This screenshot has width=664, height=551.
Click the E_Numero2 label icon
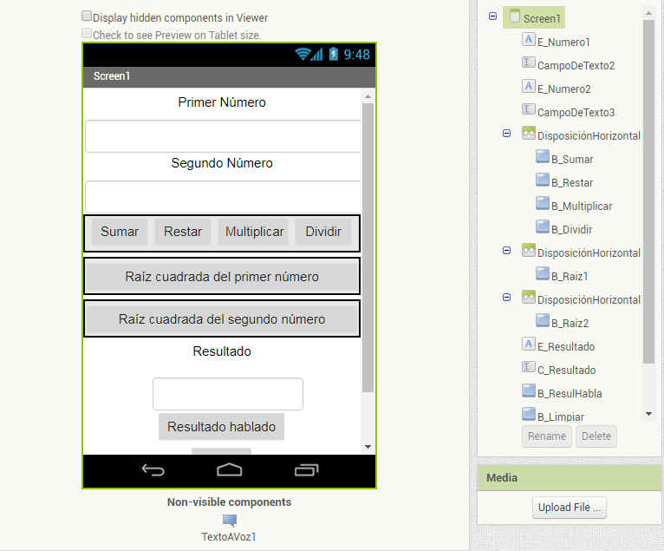(x=528, y=87)
